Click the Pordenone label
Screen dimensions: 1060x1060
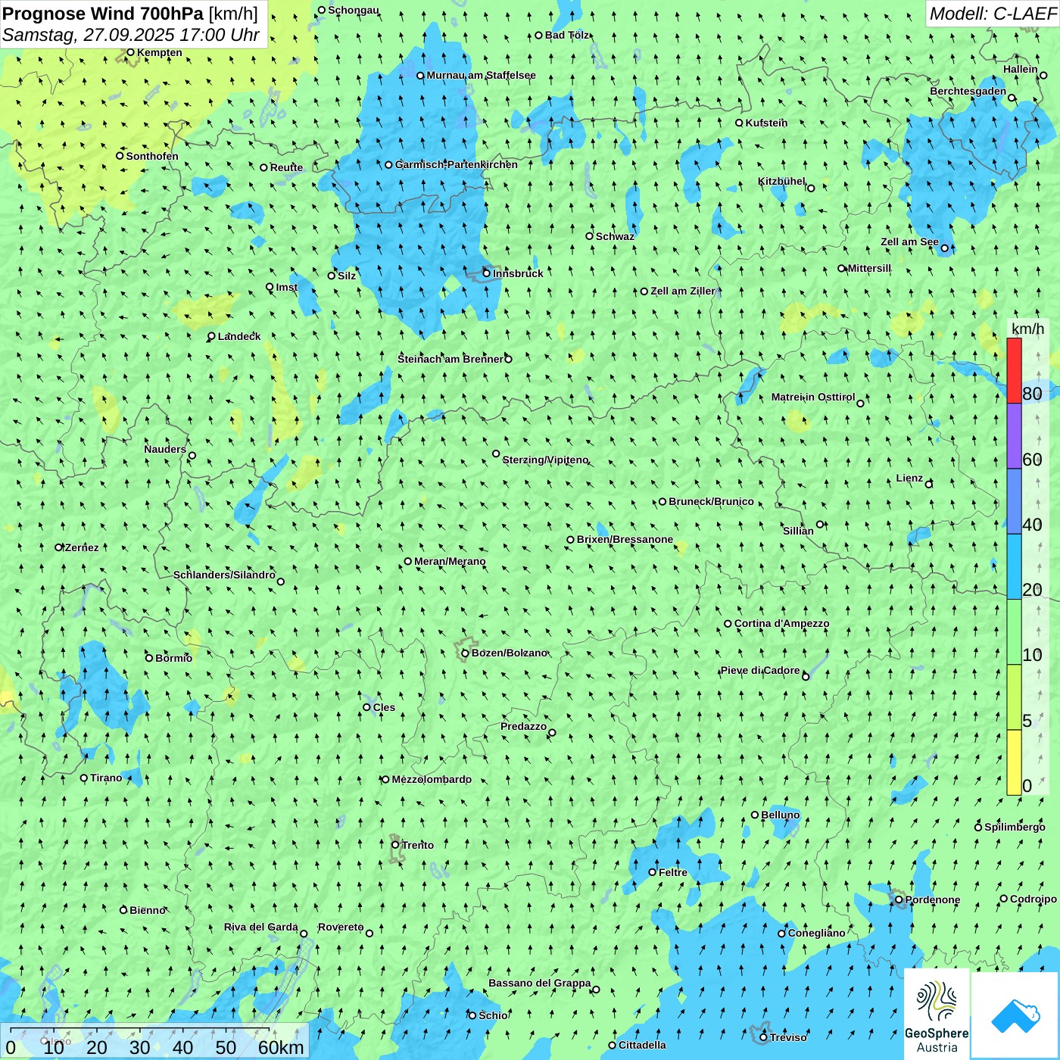(933, 899)
